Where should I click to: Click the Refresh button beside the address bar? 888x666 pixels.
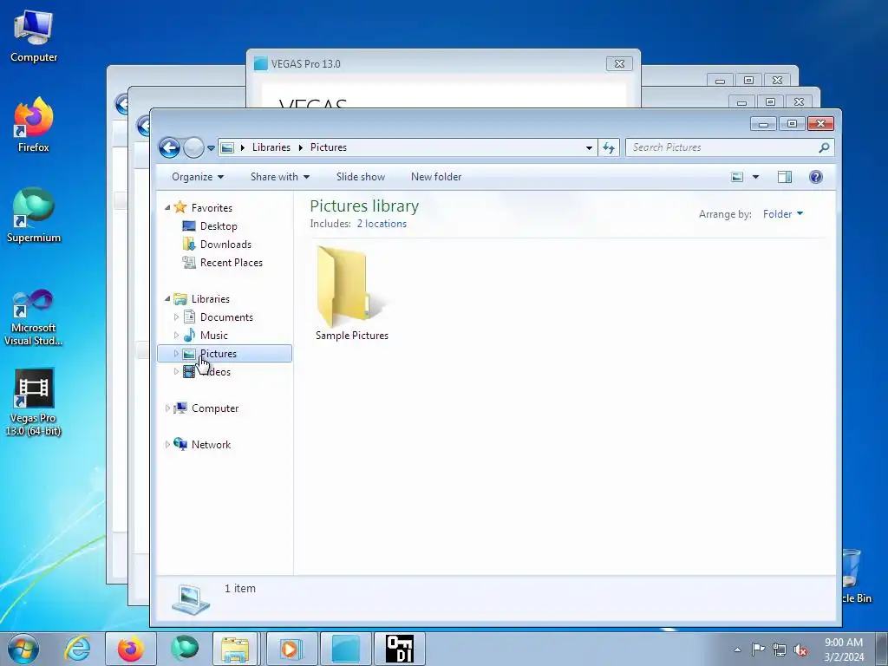tap(609, 147)
